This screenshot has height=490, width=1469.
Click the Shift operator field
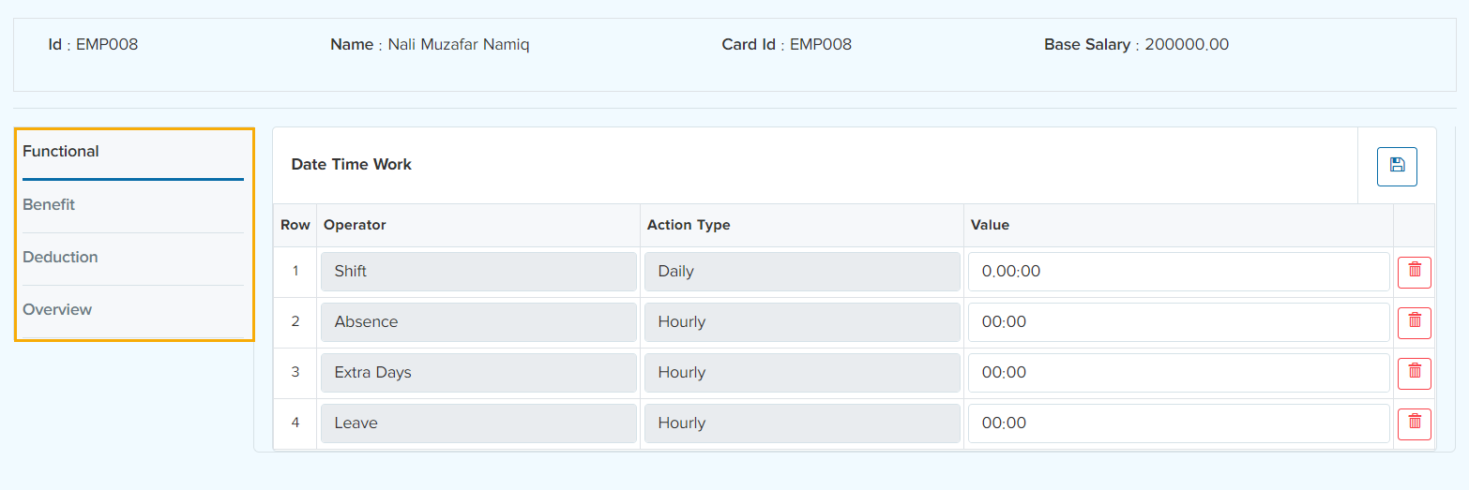(x=478, y=272)
